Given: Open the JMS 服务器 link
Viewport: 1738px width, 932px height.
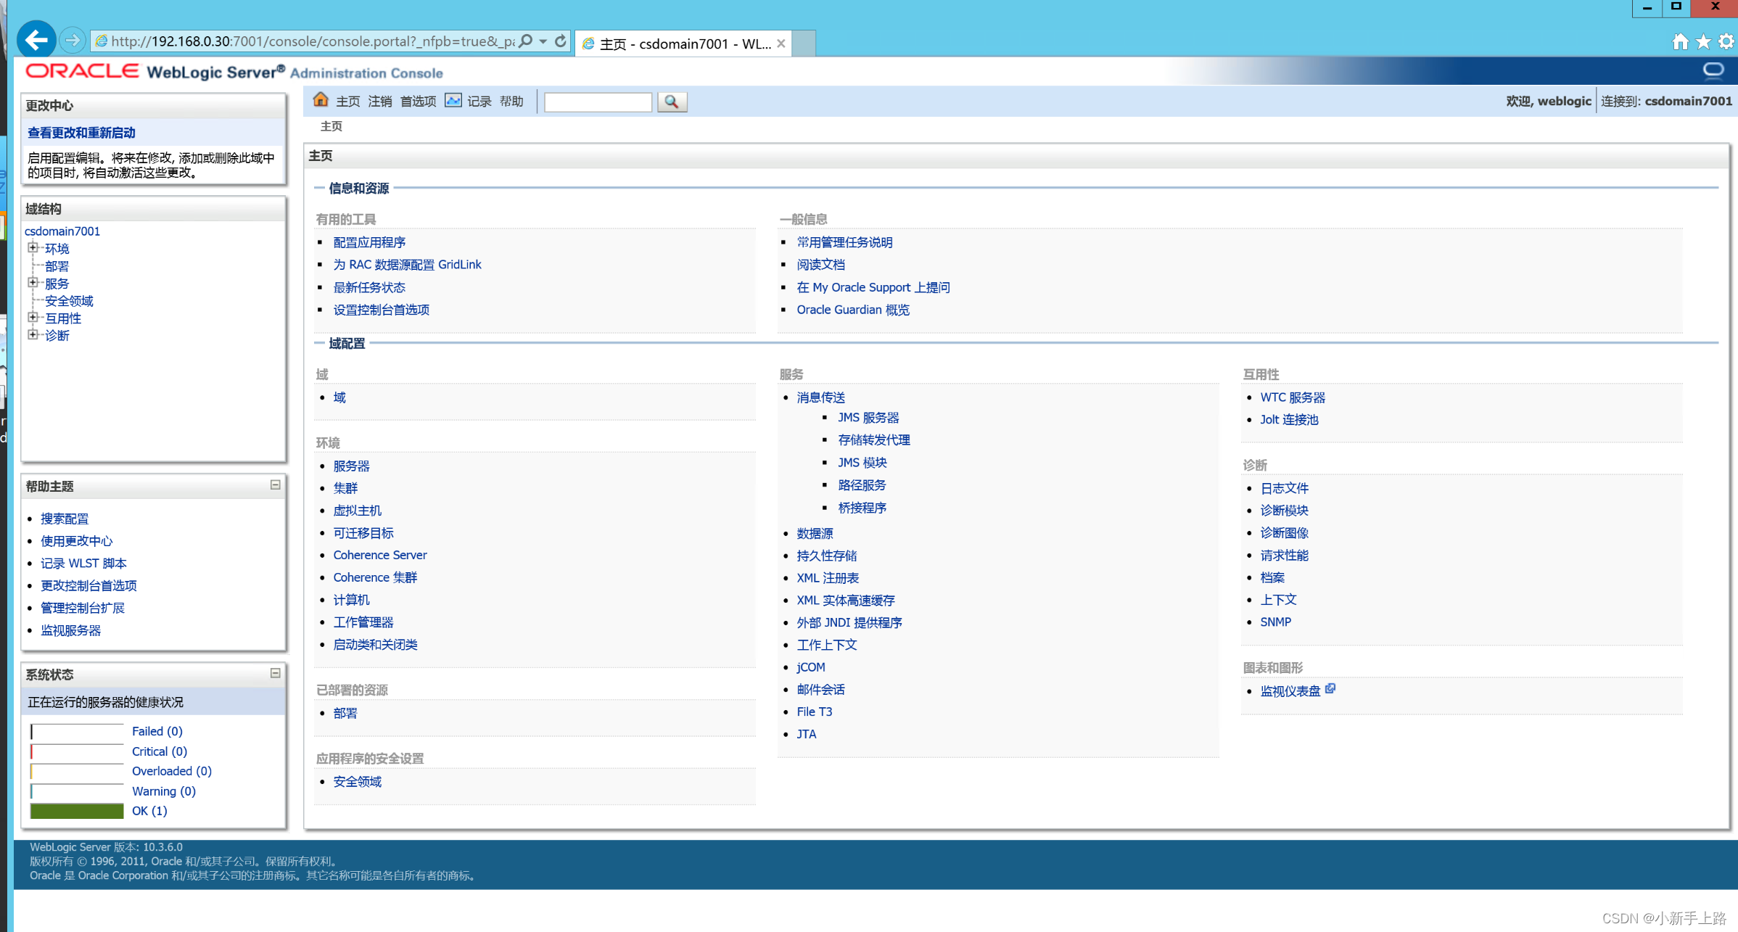Looking at the screenshot, I should click(x=868, y=418).
